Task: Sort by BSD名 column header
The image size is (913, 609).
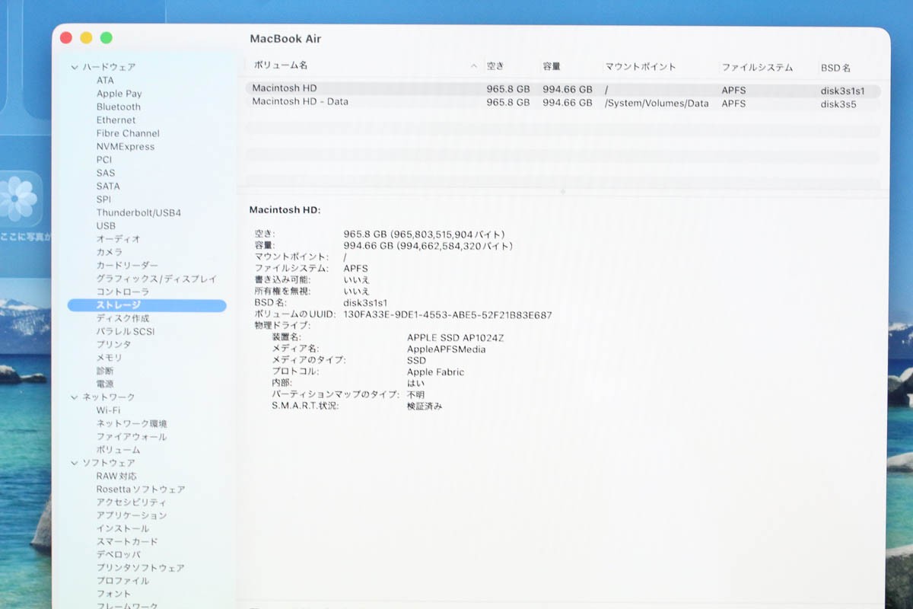Action: point(835,68)
